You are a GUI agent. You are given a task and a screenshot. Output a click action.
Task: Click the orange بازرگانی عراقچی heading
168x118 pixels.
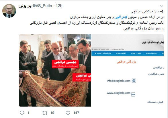coord(126,62)
